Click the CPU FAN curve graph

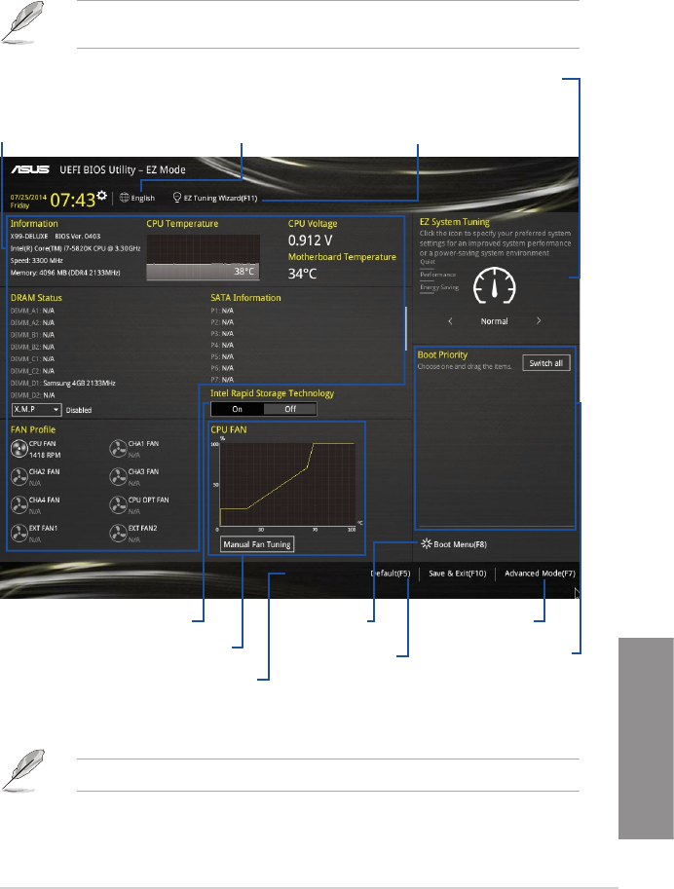pyautogui.click(x=287, y=484)
